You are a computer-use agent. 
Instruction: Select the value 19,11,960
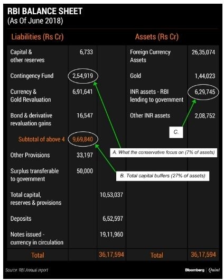click(111, 234)
